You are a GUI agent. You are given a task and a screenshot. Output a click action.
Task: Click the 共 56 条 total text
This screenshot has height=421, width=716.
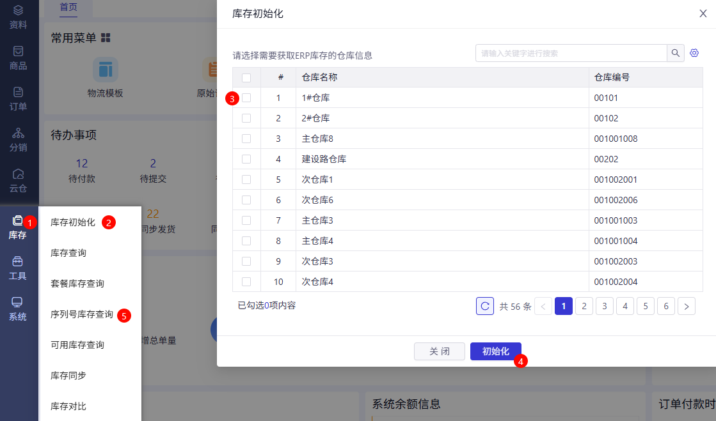(x=515, y=307)
